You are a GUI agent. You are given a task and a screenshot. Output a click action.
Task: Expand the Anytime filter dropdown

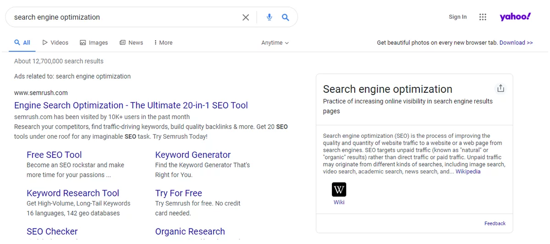coord(275,43)
